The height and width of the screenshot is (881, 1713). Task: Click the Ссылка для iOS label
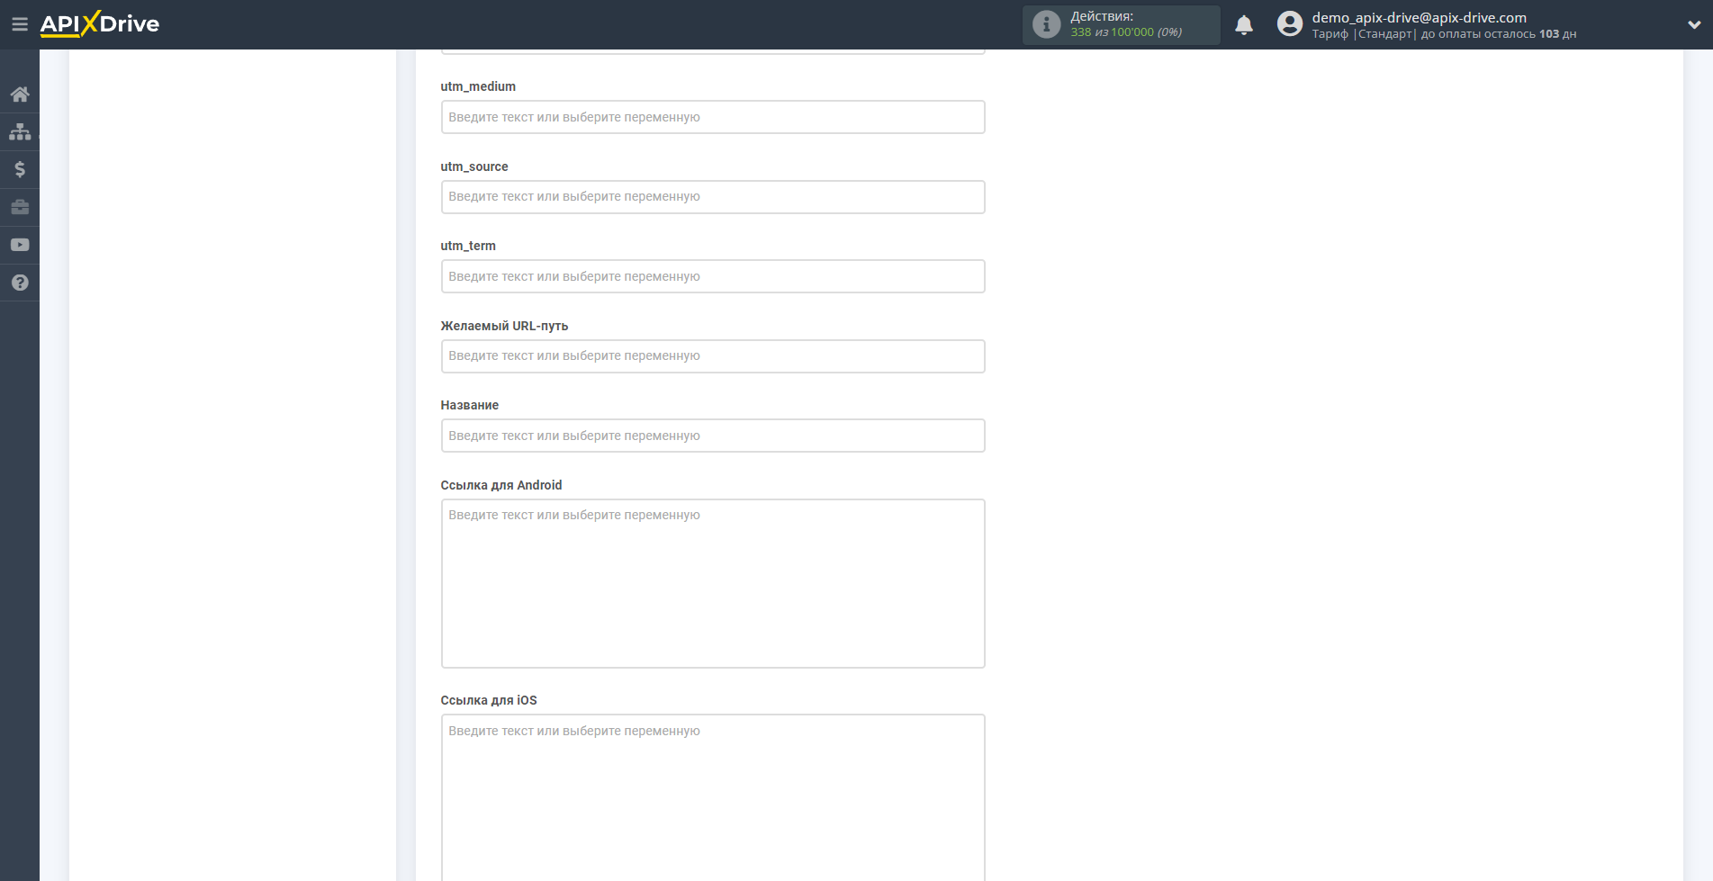pos(489,700)
